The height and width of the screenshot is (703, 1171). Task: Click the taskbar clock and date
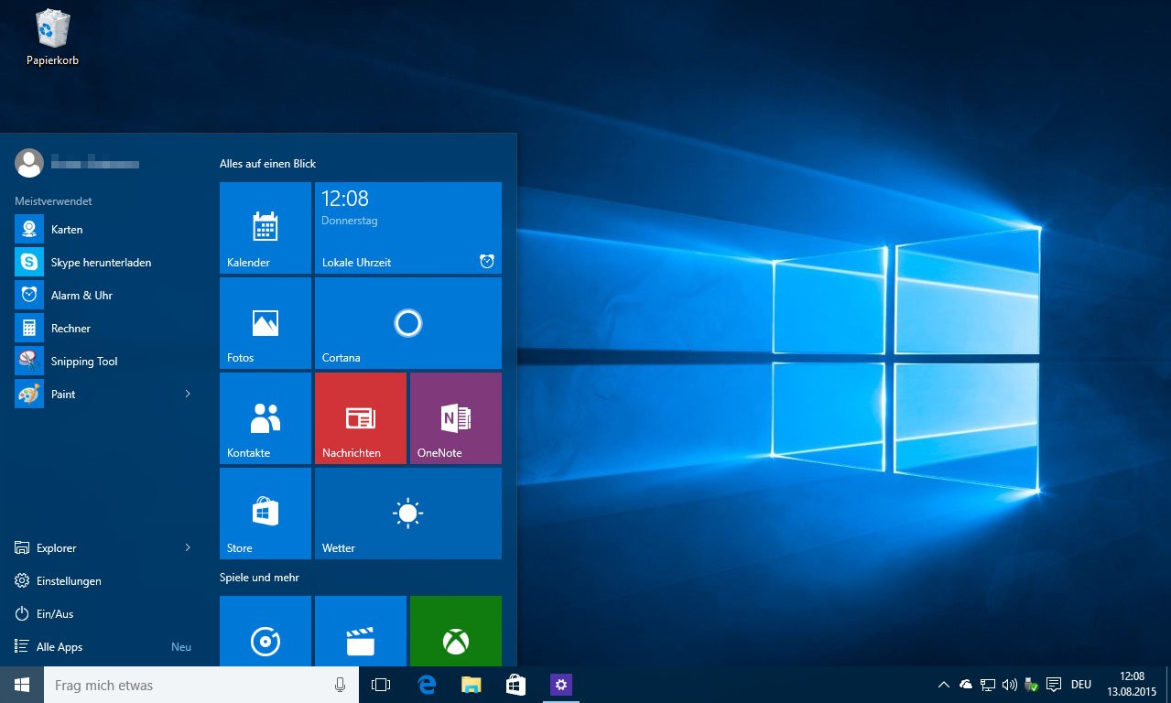[x=1132, y=685]
